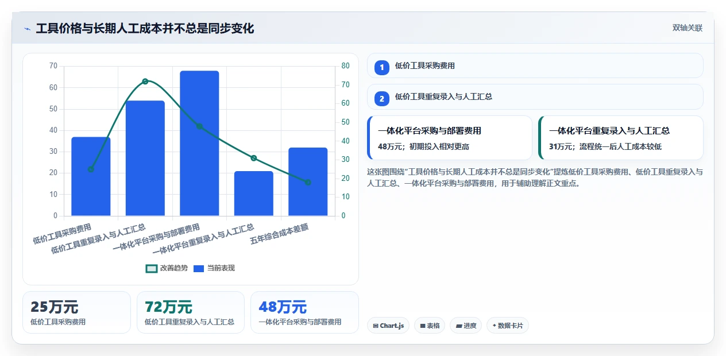The width and height of the screenshot is (726, 356).
Task: Click the chart title 工具价格与长期人工成本并不总是同步变化
Action: [x=145, y=29]
